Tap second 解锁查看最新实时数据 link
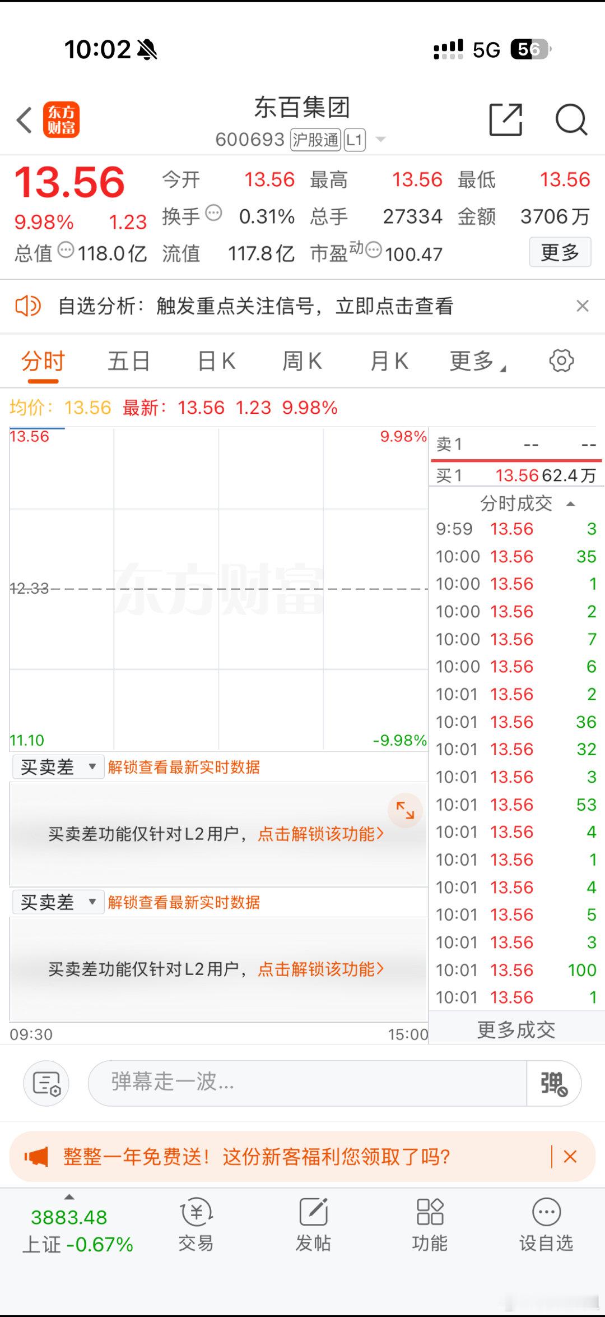The width and height of the screenshot is (605, 1317). pyautogui.click(x=184, y=902)
